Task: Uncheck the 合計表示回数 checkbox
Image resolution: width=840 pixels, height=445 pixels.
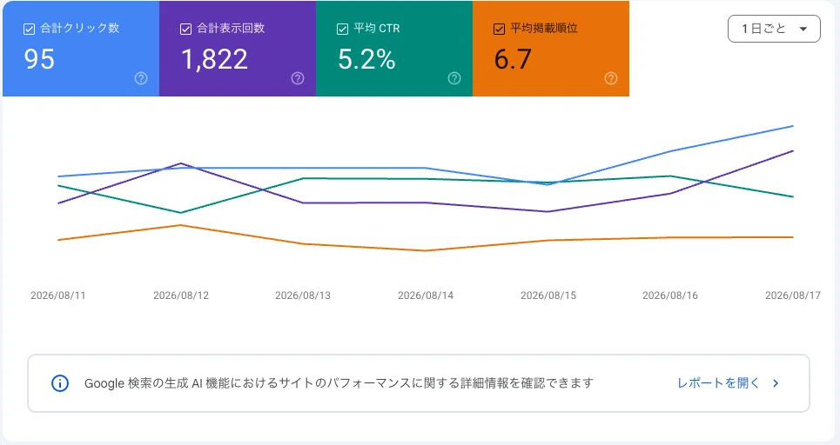Action: pyautogui.click(x=186, y=29)
